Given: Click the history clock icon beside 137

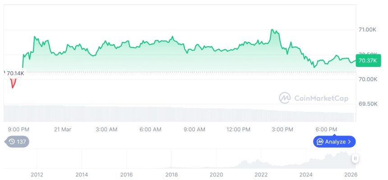Looking at the screenshot, I should pos(12,141).
